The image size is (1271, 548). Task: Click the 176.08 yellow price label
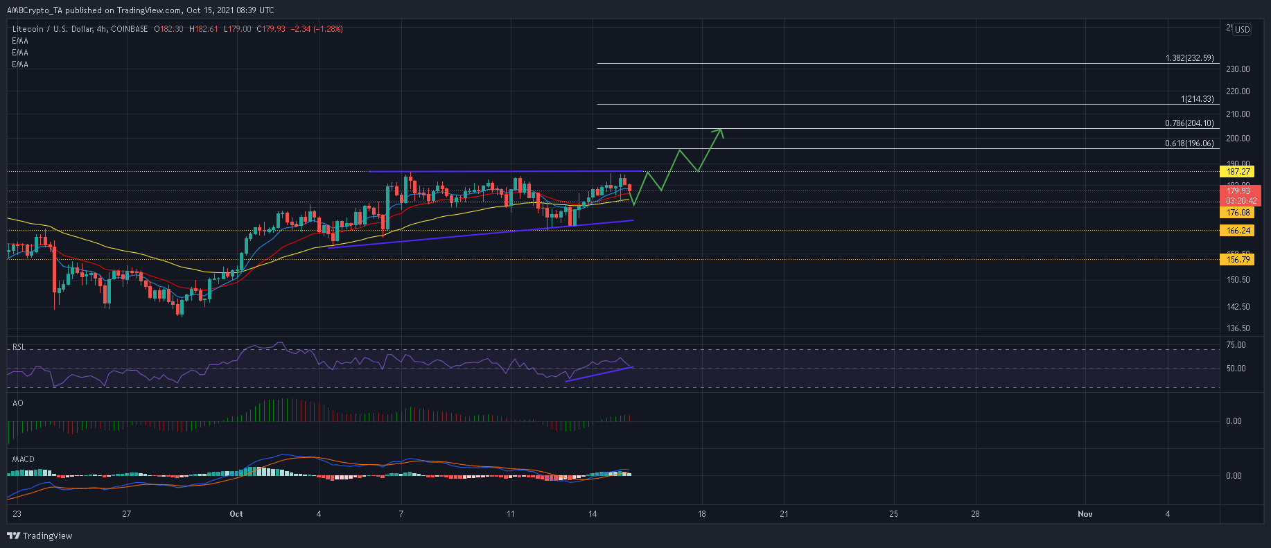pos(1238,213)
